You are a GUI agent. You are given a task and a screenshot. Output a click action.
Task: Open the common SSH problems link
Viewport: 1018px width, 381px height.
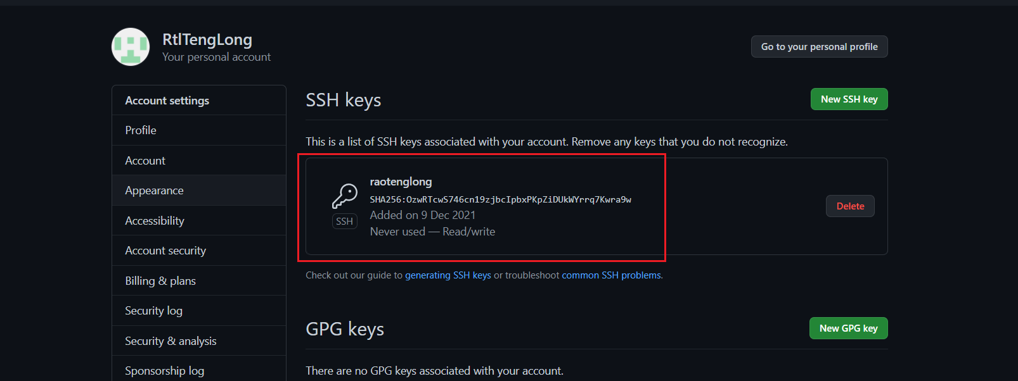610,275
